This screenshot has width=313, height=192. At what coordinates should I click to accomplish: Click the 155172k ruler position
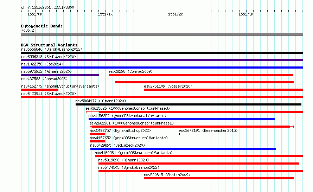coord(175,14)
